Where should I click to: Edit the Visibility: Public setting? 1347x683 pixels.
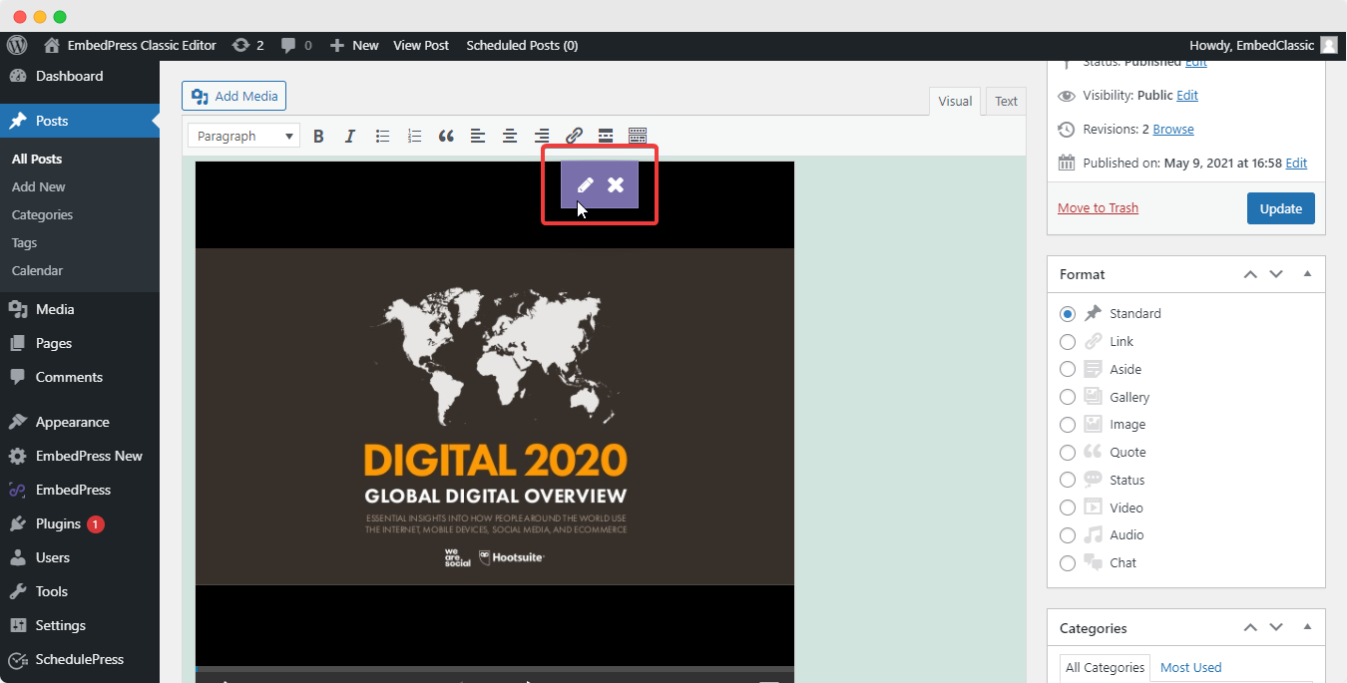tap(1187, 96)
